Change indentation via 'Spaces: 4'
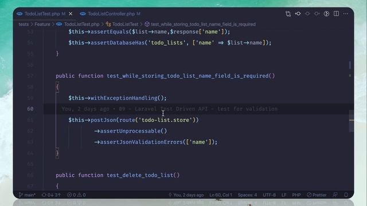Image resolution: width=367 pixels, height=206 pixels. pyautogui.click(x=247, y=195)
